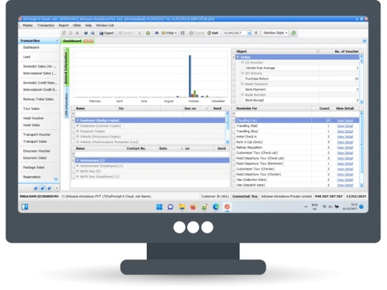Screen dimensions: 387x290
Task: Click the green WhatsApp toolbar icon
Action: (x=293, y=33)
